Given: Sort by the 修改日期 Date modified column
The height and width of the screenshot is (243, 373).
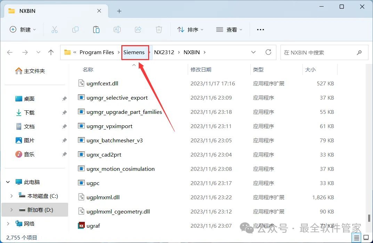Looking at the screenshot, I should click(x=201, y=69).
